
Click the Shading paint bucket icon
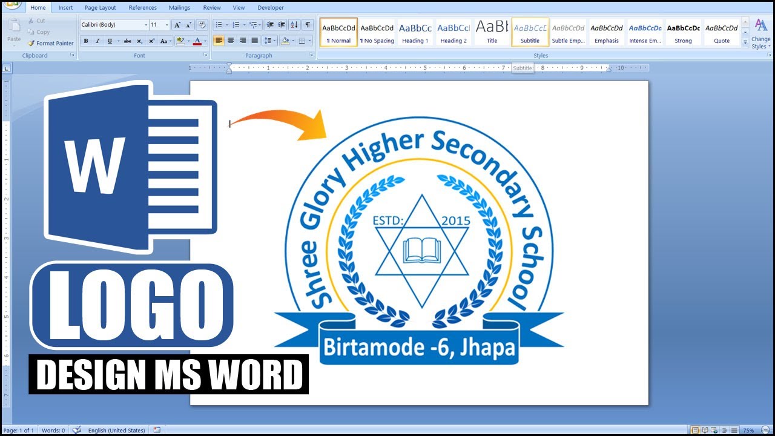(285, 41)
